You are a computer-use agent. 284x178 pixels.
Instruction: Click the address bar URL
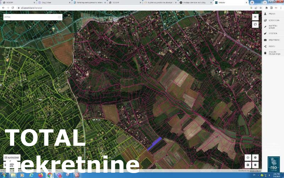(x=32, y=8)
